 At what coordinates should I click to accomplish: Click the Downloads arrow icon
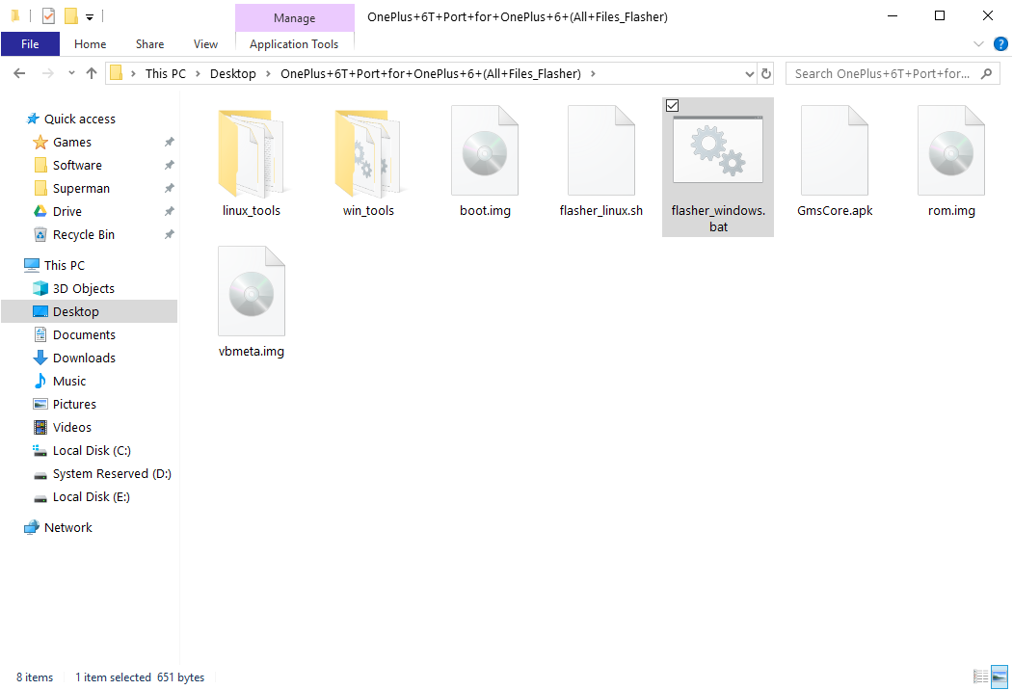click(x=40, y=358)
